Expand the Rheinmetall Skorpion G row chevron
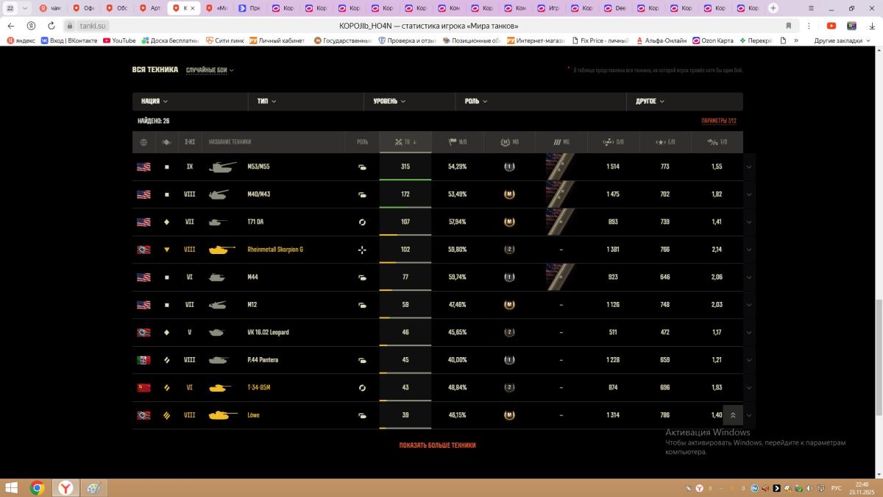This screenshot has width=883, height=497. [749, 250]
